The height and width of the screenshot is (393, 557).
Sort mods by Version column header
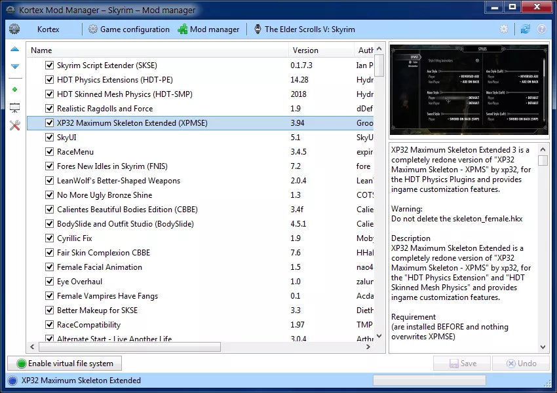point(322,50)
